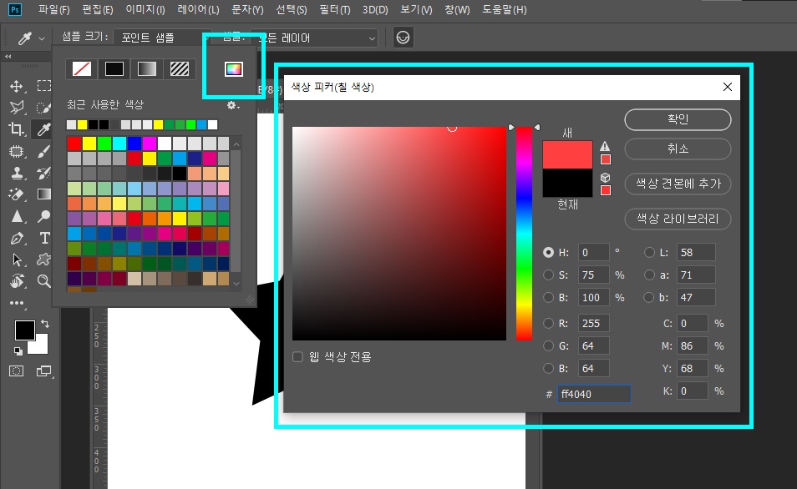This screenshot has width=797, height=489.
Task: Set fill type to gradient
Action: click(x=146, y=68)
